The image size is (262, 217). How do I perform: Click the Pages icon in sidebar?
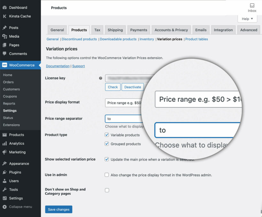(5, 45)
